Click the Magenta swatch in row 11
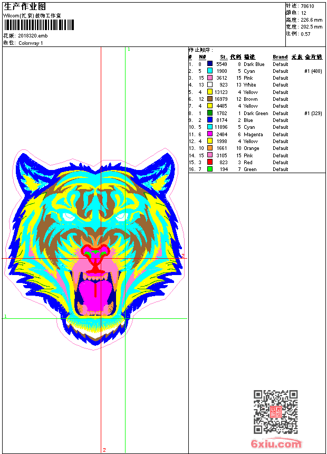Viewport: 327px width, 454px height. [x=210, y=134]
